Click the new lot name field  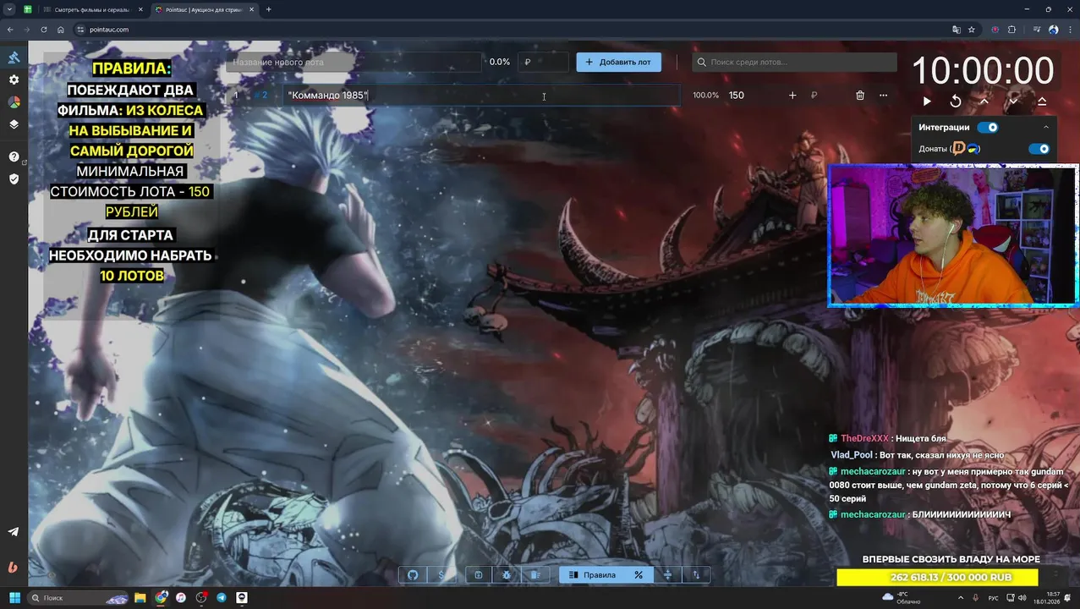(354, 62)
